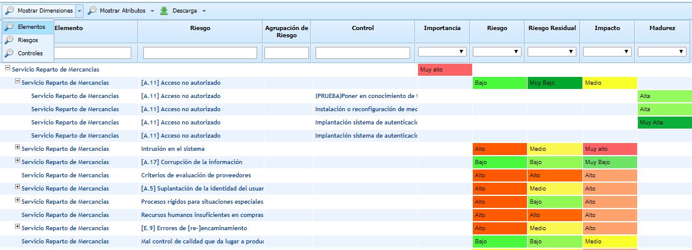
Task: Select Controles from the dimensions menu
Action: [x=30, y=53]
